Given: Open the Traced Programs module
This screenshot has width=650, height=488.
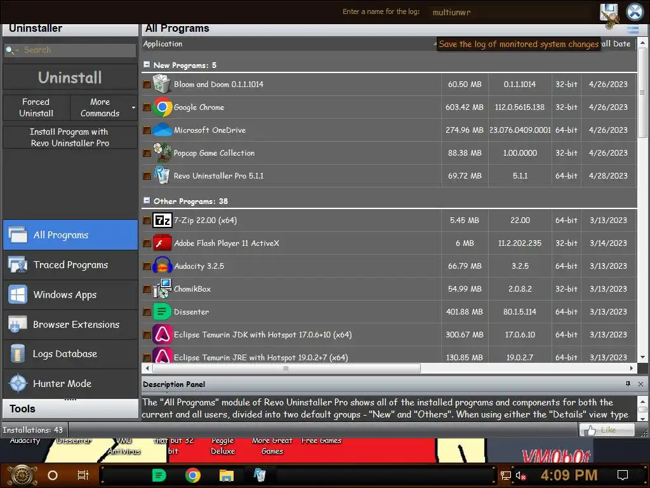Looking at the screenshot, I should point(70,265).
